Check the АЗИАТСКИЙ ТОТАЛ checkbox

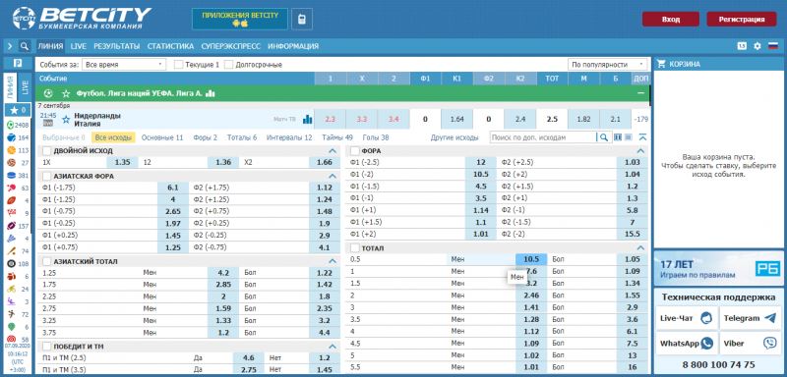[46, 261]
